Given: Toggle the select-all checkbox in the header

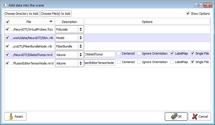Looking at the screenshot, I should coord(7,22).
